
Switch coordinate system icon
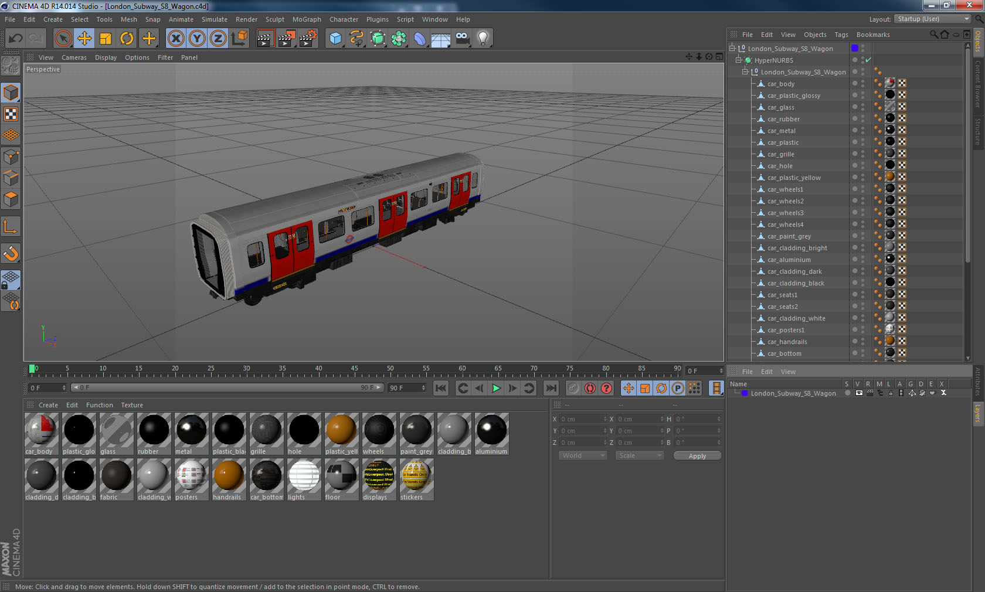click(x=239, y=39)
